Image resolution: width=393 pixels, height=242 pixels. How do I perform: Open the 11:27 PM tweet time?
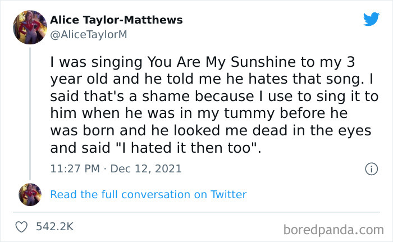pyautogui.click(x=75, y=168)
